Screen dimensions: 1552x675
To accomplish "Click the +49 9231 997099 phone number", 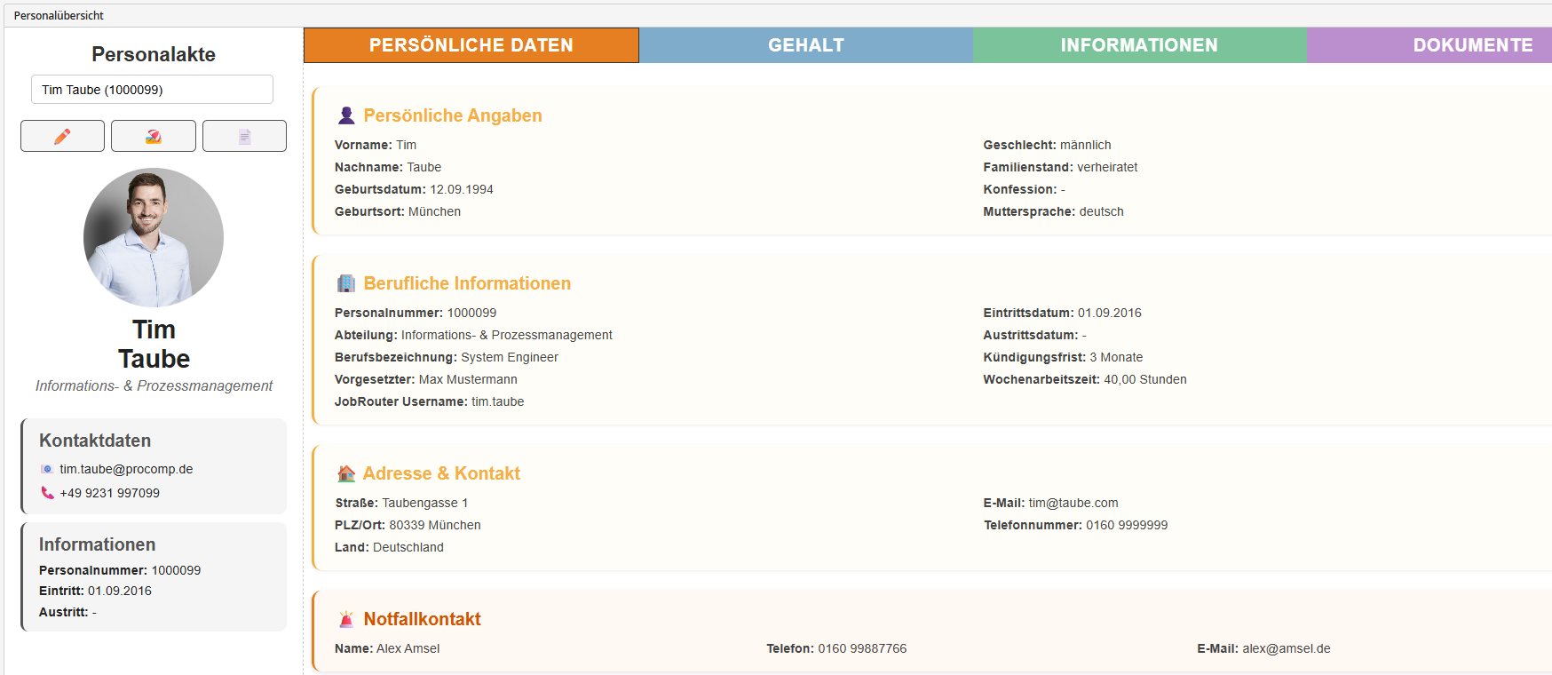I will 109,493.
